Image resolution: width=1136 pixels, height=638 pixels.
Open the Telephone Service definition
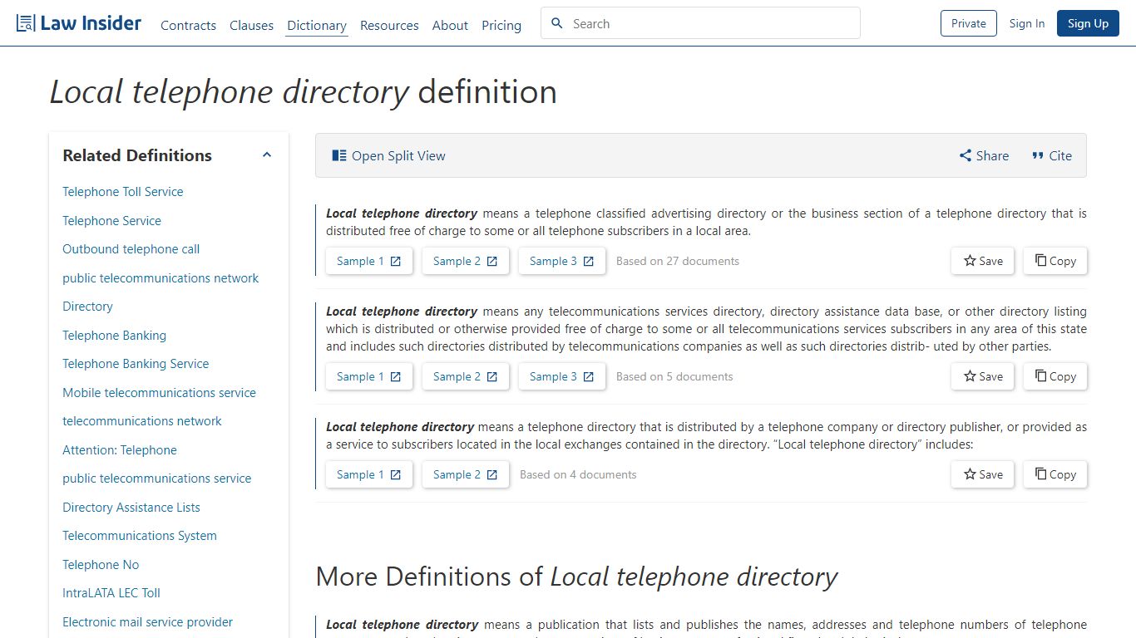pyautogui.click(x=111, y=221)
